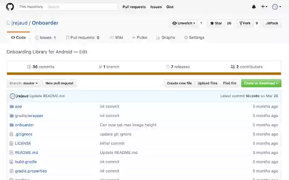
Task: Search this repository input field
Action: (x=82, y=7)
